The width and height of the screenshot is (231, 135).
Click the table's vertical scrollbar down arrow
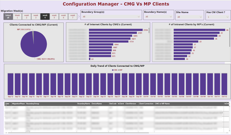229,131
